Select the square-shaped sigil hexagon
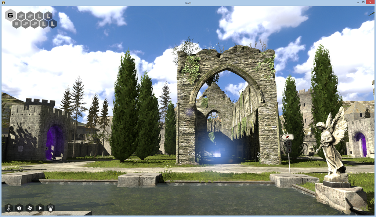The image size is (376, 217). click(17, 24)
